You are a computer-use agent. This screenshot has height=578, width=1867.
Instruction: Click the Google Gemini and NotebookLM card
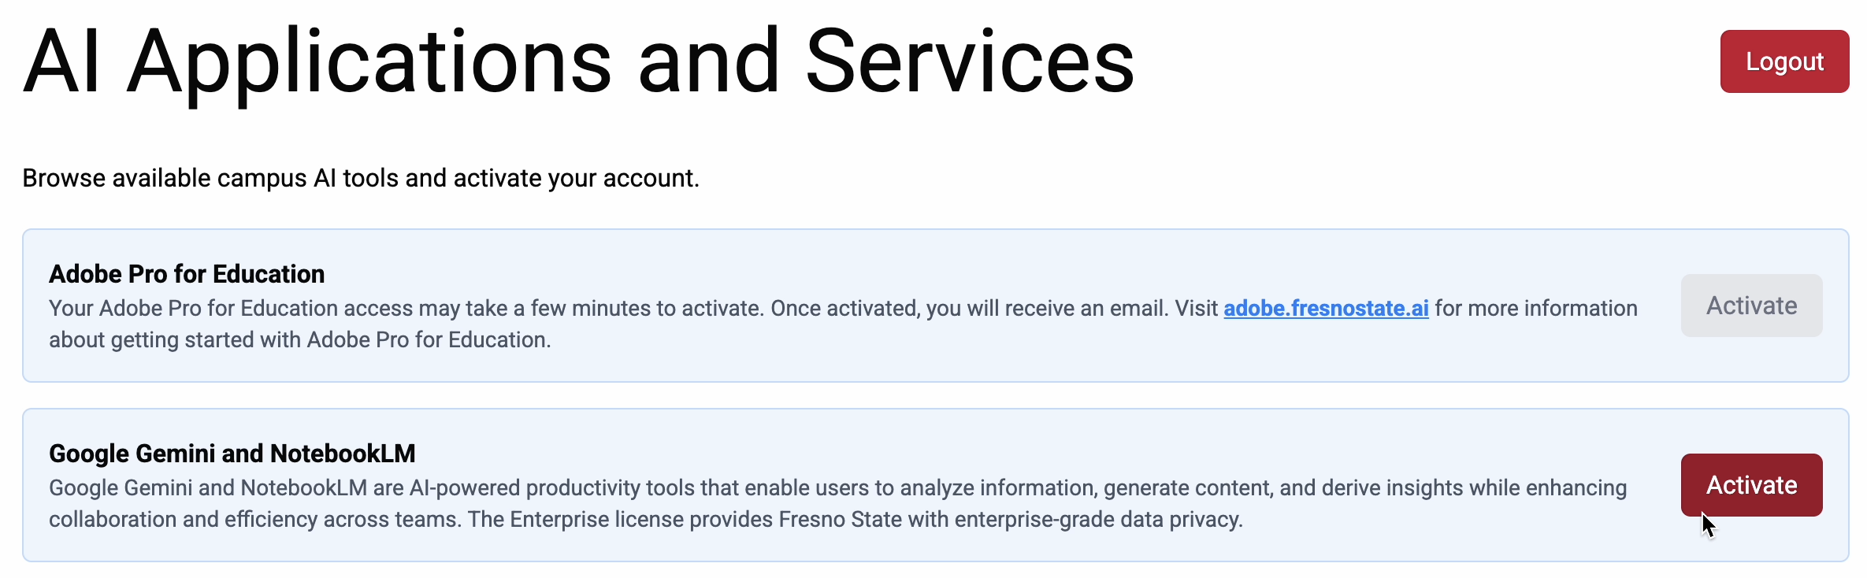[x=788, y=486]
